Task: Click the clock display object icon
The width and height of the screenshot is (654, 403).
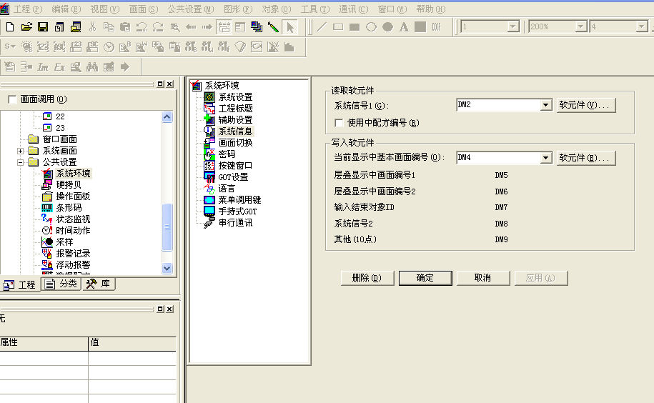Action: coord(109,47)
